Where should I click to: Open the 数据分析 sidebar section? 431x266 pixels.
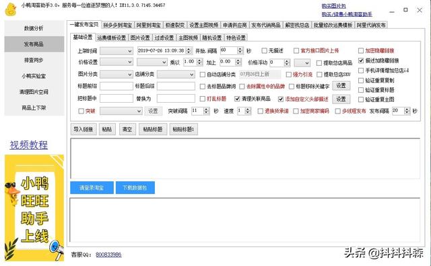34,28
